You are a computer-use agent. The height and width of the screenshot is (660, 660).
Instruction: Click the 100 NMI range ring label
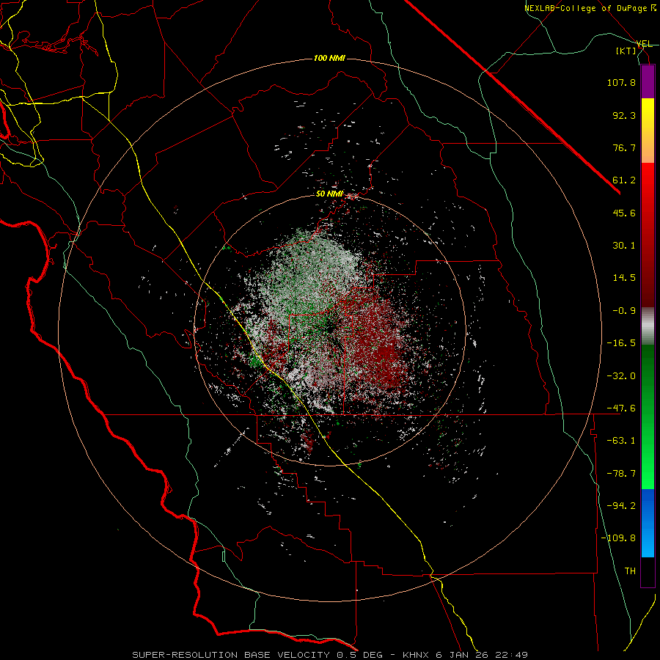tap(329, 58)
